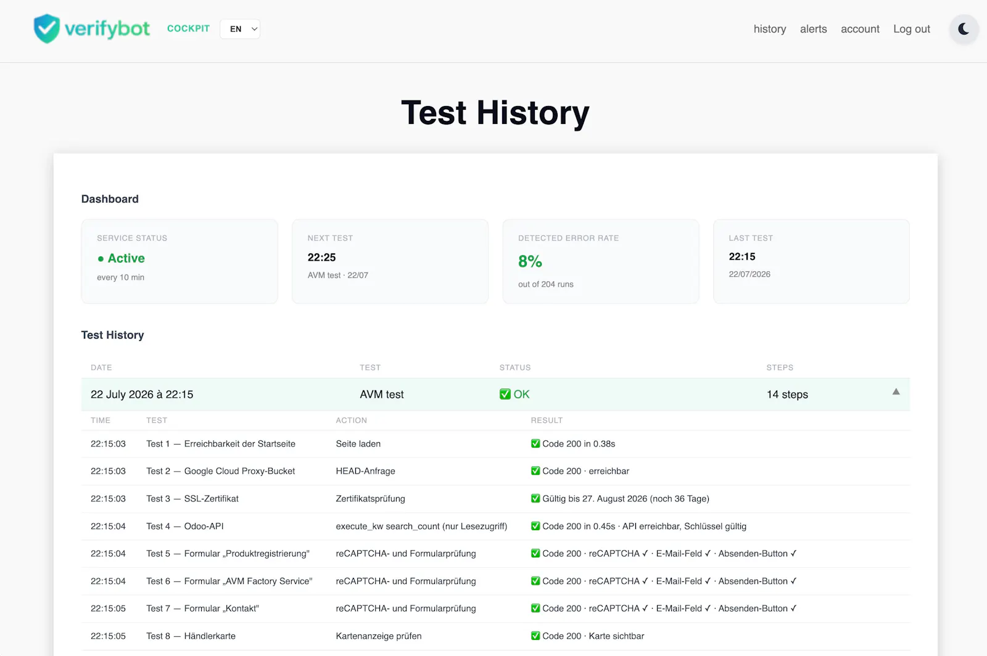Click the green OK status check icon
This screenshot has height=656, width=987.
click(505, 394)
